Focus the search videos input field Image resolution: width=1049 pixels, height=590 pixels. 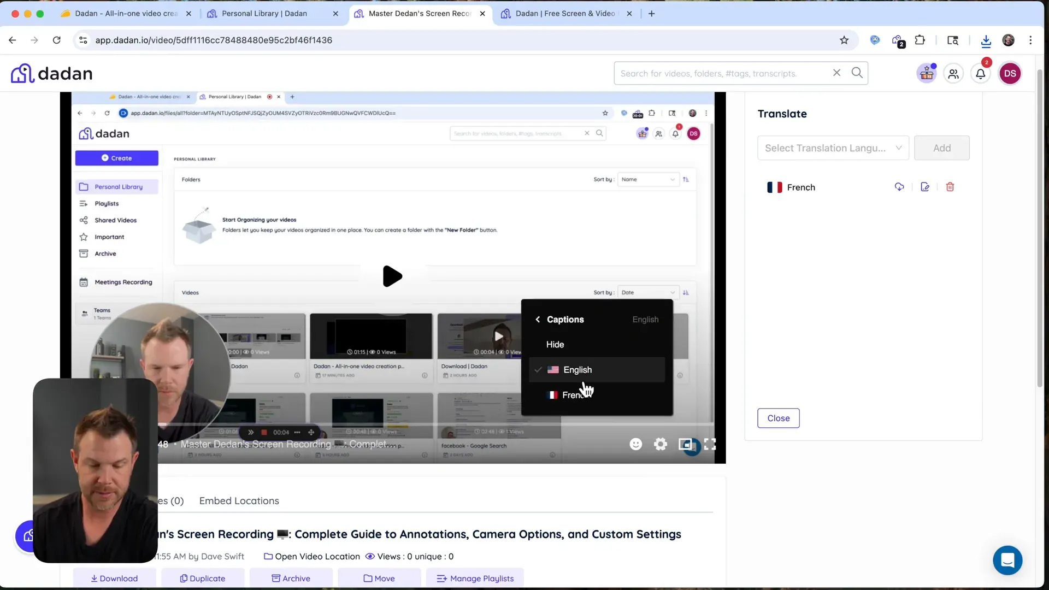click(x=721, y=73)
